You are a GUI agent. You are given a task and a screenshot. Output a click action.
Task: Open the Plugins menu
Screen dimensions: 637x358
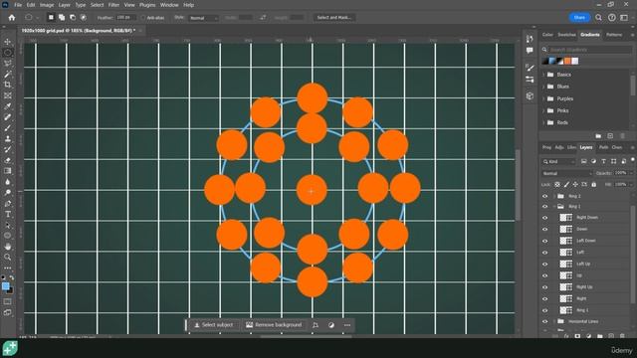[147, 5]
